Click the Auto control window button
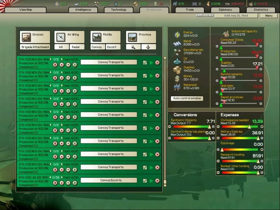Screen dimensions: 280x210 click(187, 98)
